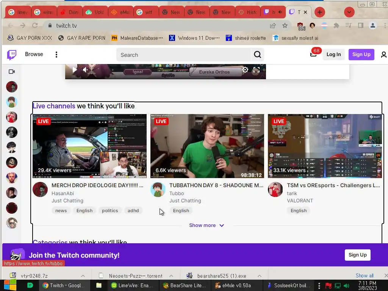Click the system tray volume icon
This screenshot has height=291, width=388.
[x=347, y=286]
